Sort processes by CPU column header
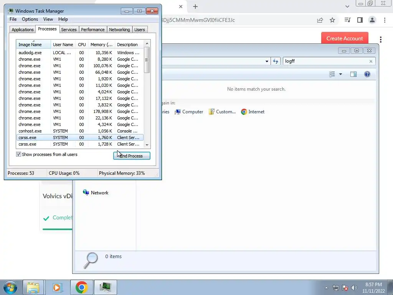The image size is (393, 295). click(82, 45)
